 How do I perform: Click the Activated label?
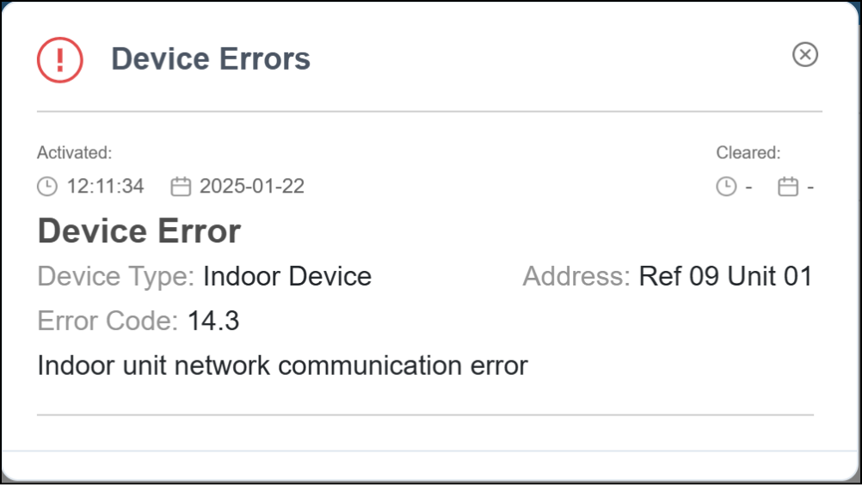[75, 153]
